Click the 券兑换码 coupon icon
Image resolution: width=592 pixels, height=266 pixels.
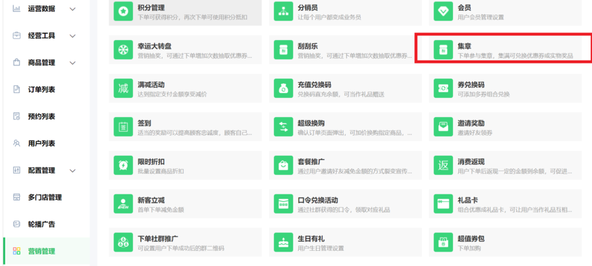[x=443, y=88]
